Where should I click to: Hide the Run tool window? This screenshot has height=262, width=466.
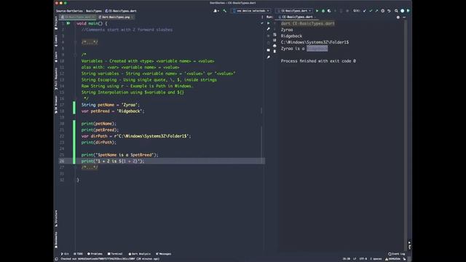click(x=404, y=17)
